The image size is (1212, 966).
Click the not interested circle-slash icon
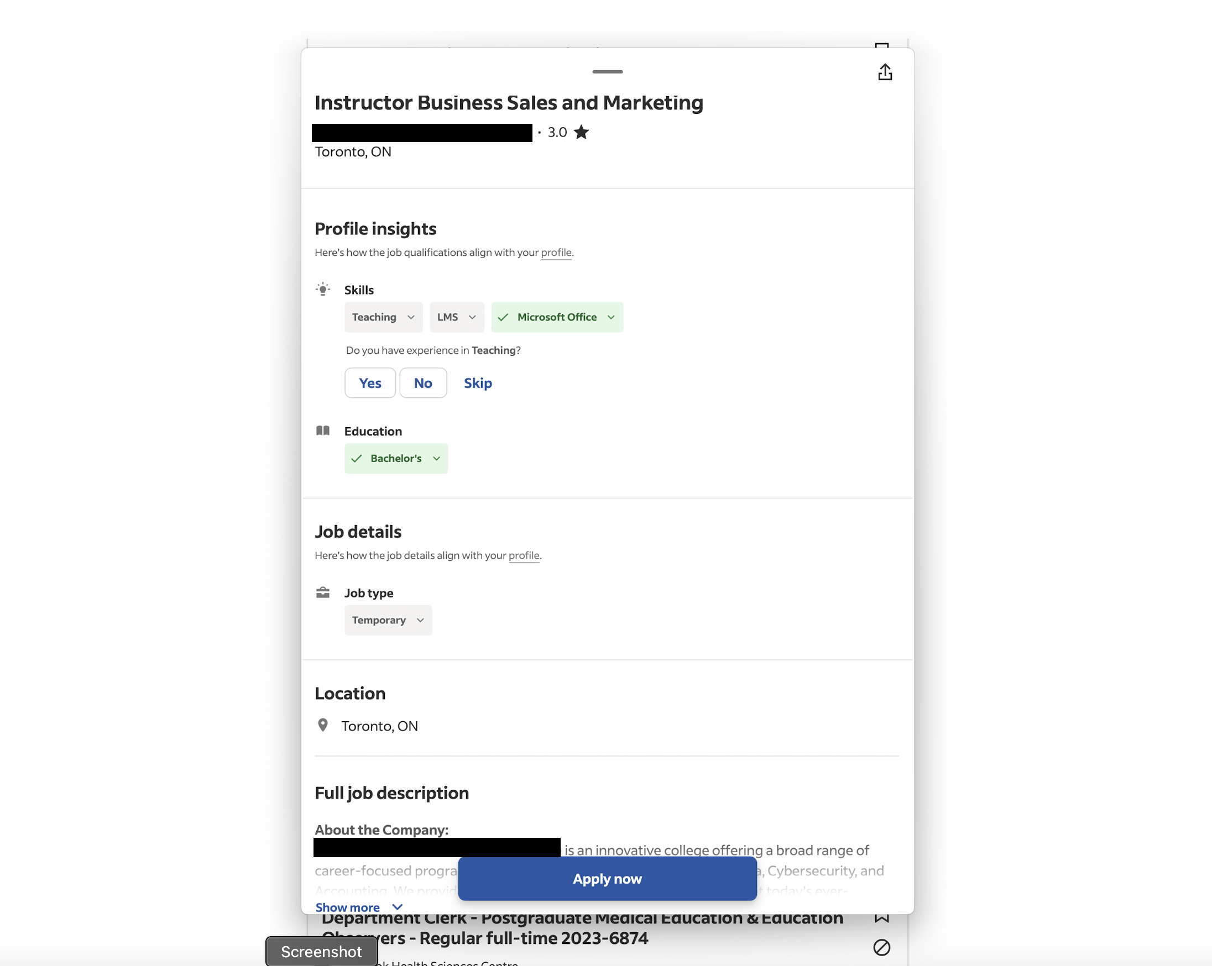881,947
